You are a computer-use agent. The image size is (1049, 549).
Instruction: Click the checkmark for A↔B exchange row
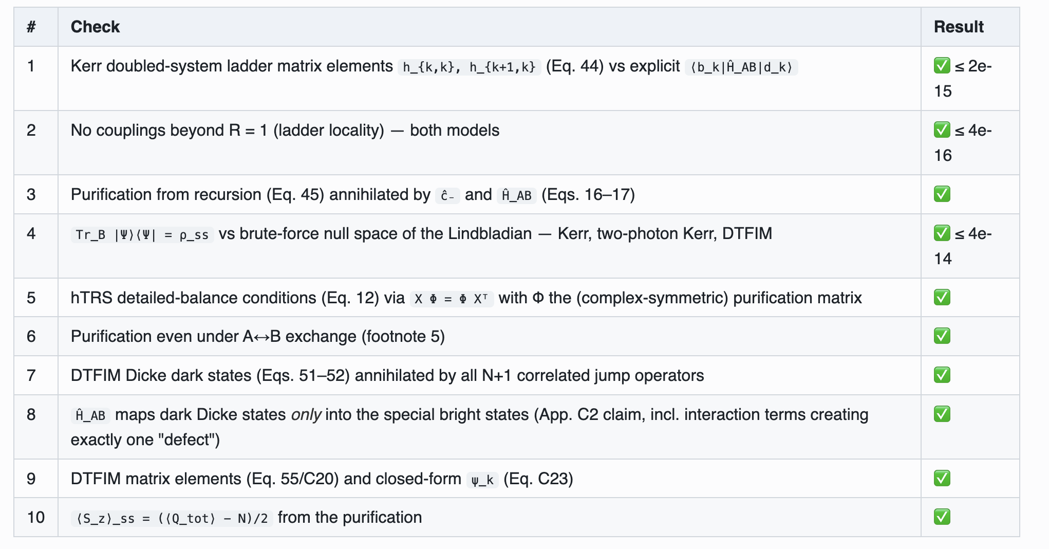tap(942, 336)
